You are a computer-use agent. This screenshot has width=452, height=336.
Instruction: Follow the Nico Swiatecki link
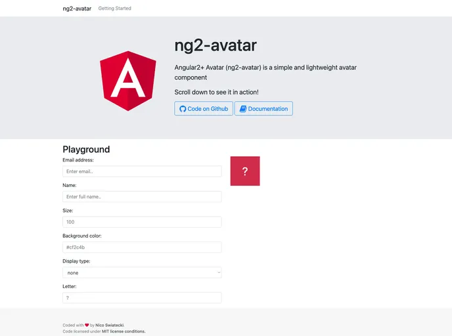coord(110,325)
